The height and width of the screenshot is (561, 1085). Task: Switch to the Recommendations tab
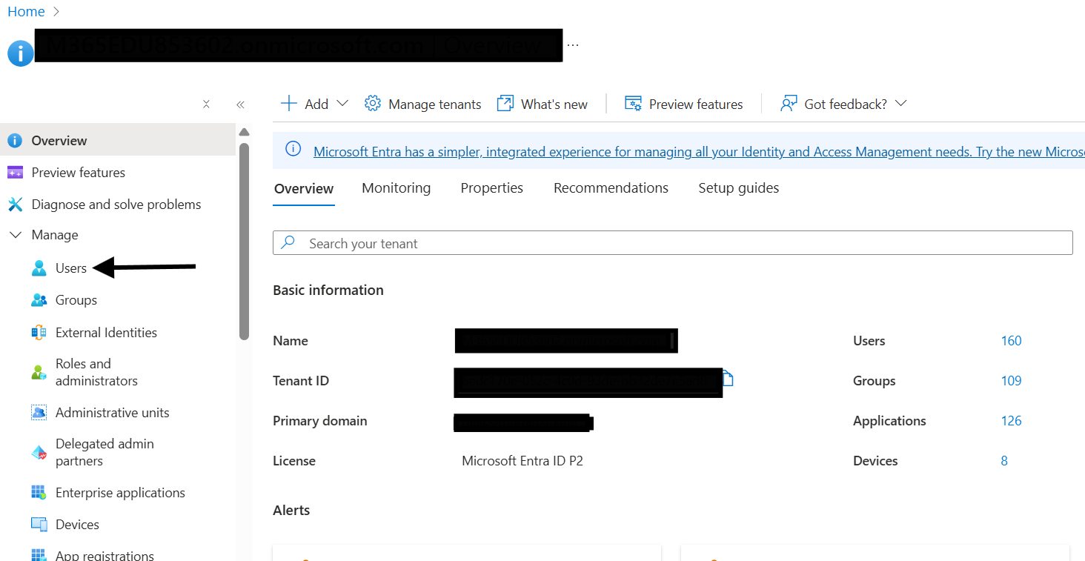click(x=611, y=188)
